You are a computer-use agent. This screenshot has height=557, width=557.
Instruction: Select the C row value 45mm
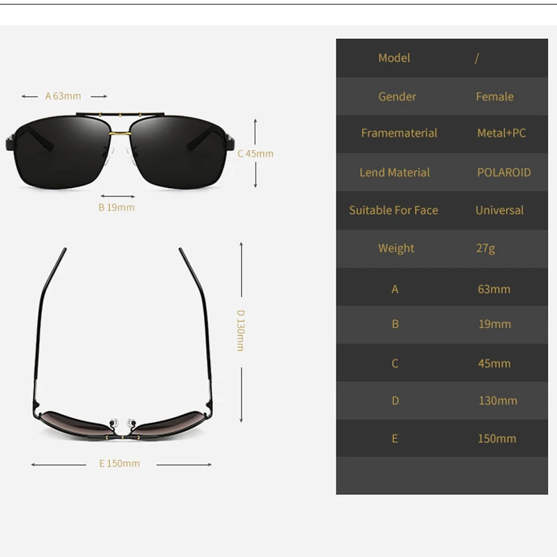[494, 363]
